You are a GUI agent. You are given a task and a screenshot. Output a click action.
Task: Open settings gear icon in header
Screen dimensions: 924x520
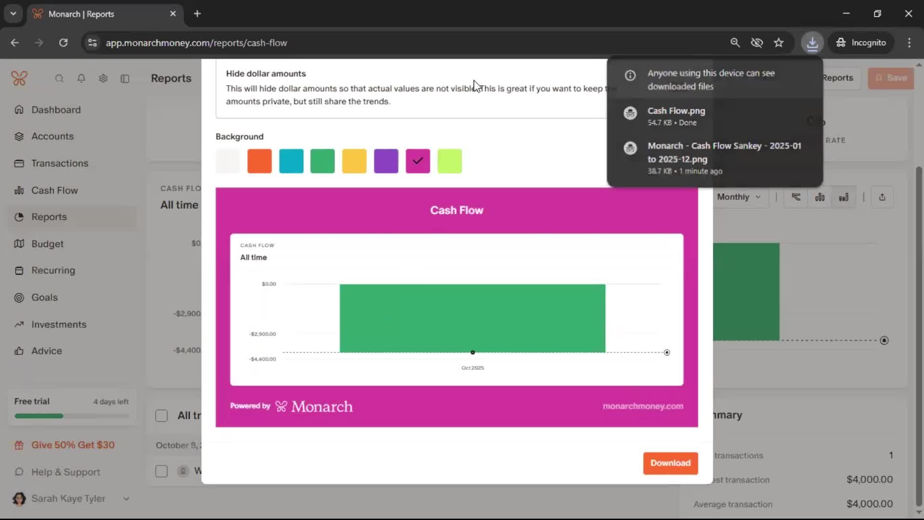(103, 78)
